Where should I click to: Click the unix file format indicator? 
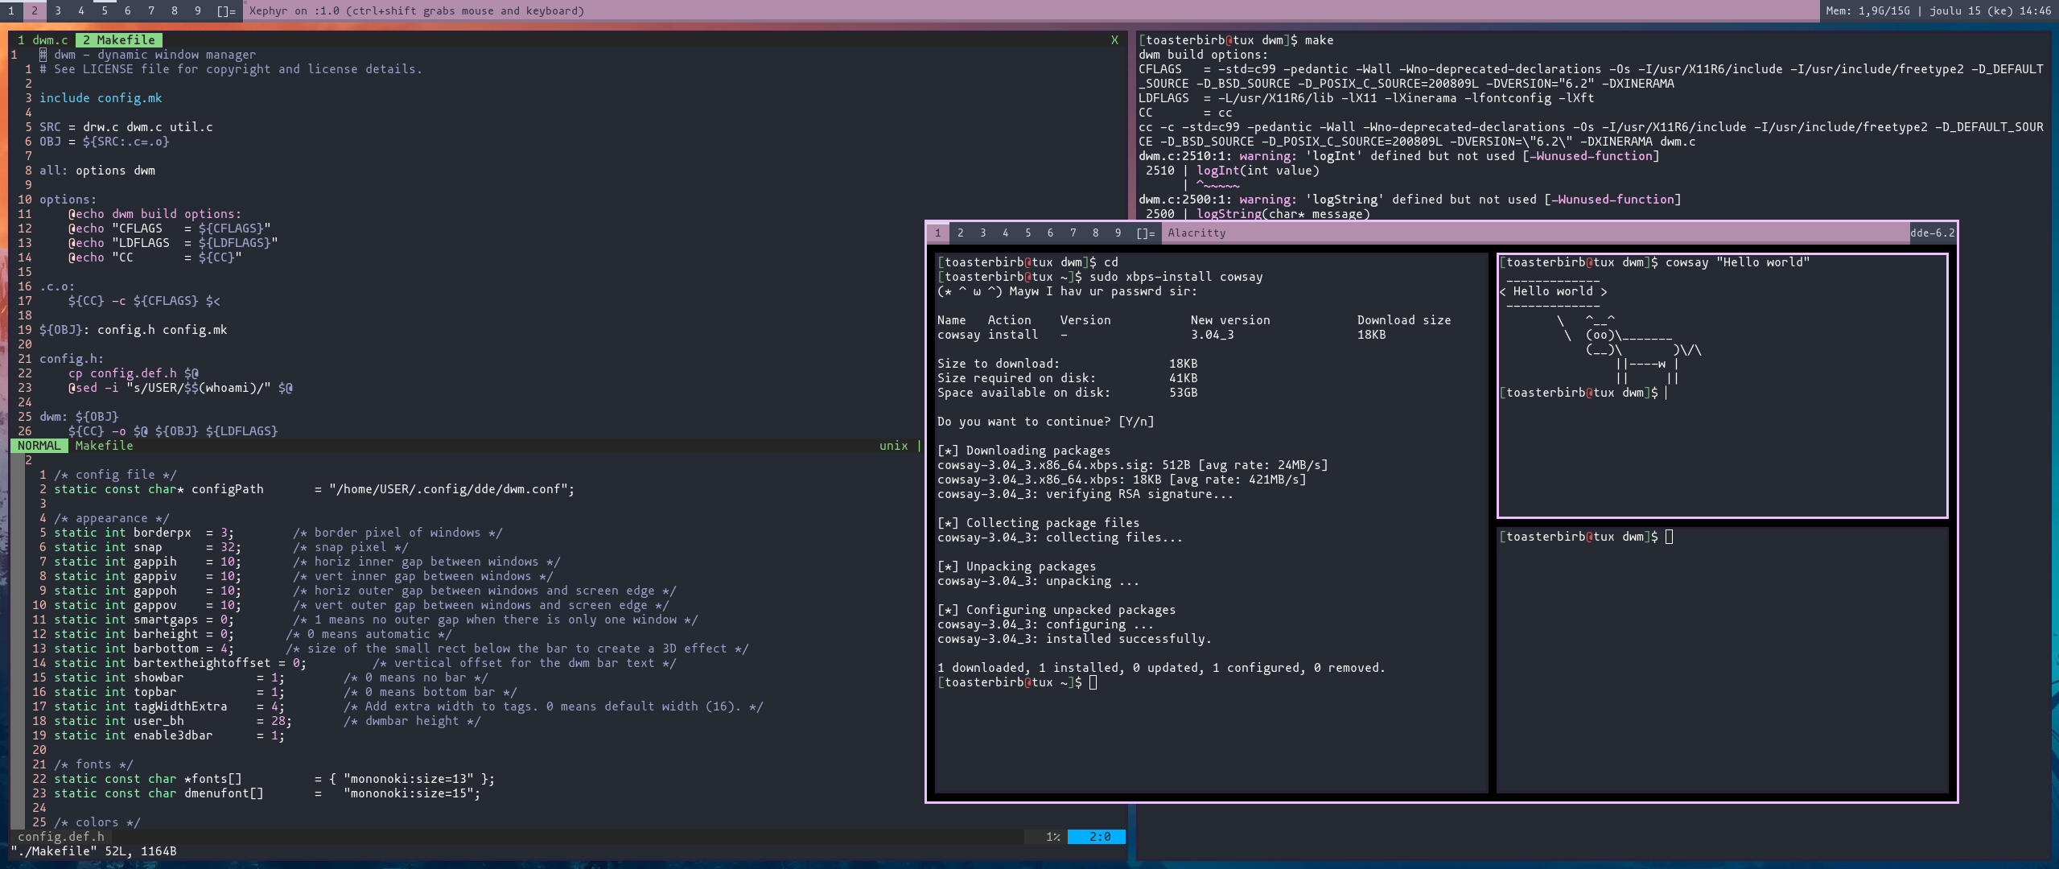[x=893, y=446]
